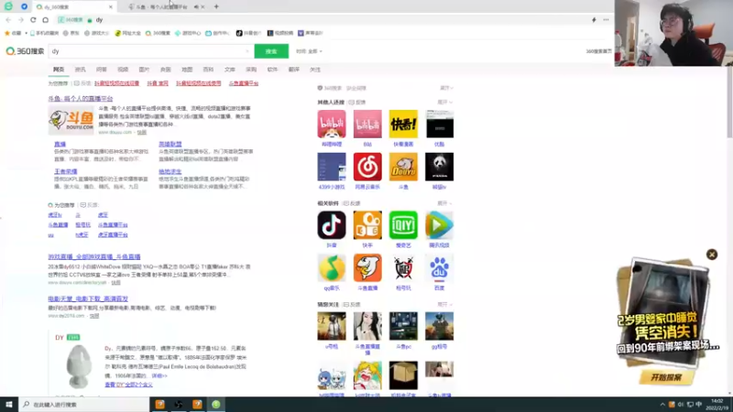Image resolution: width=733 pixels, height=412 pixels.
Task: Open the 4399 games thumbnail
Action: pyautogui.click(x=332, y=167)
